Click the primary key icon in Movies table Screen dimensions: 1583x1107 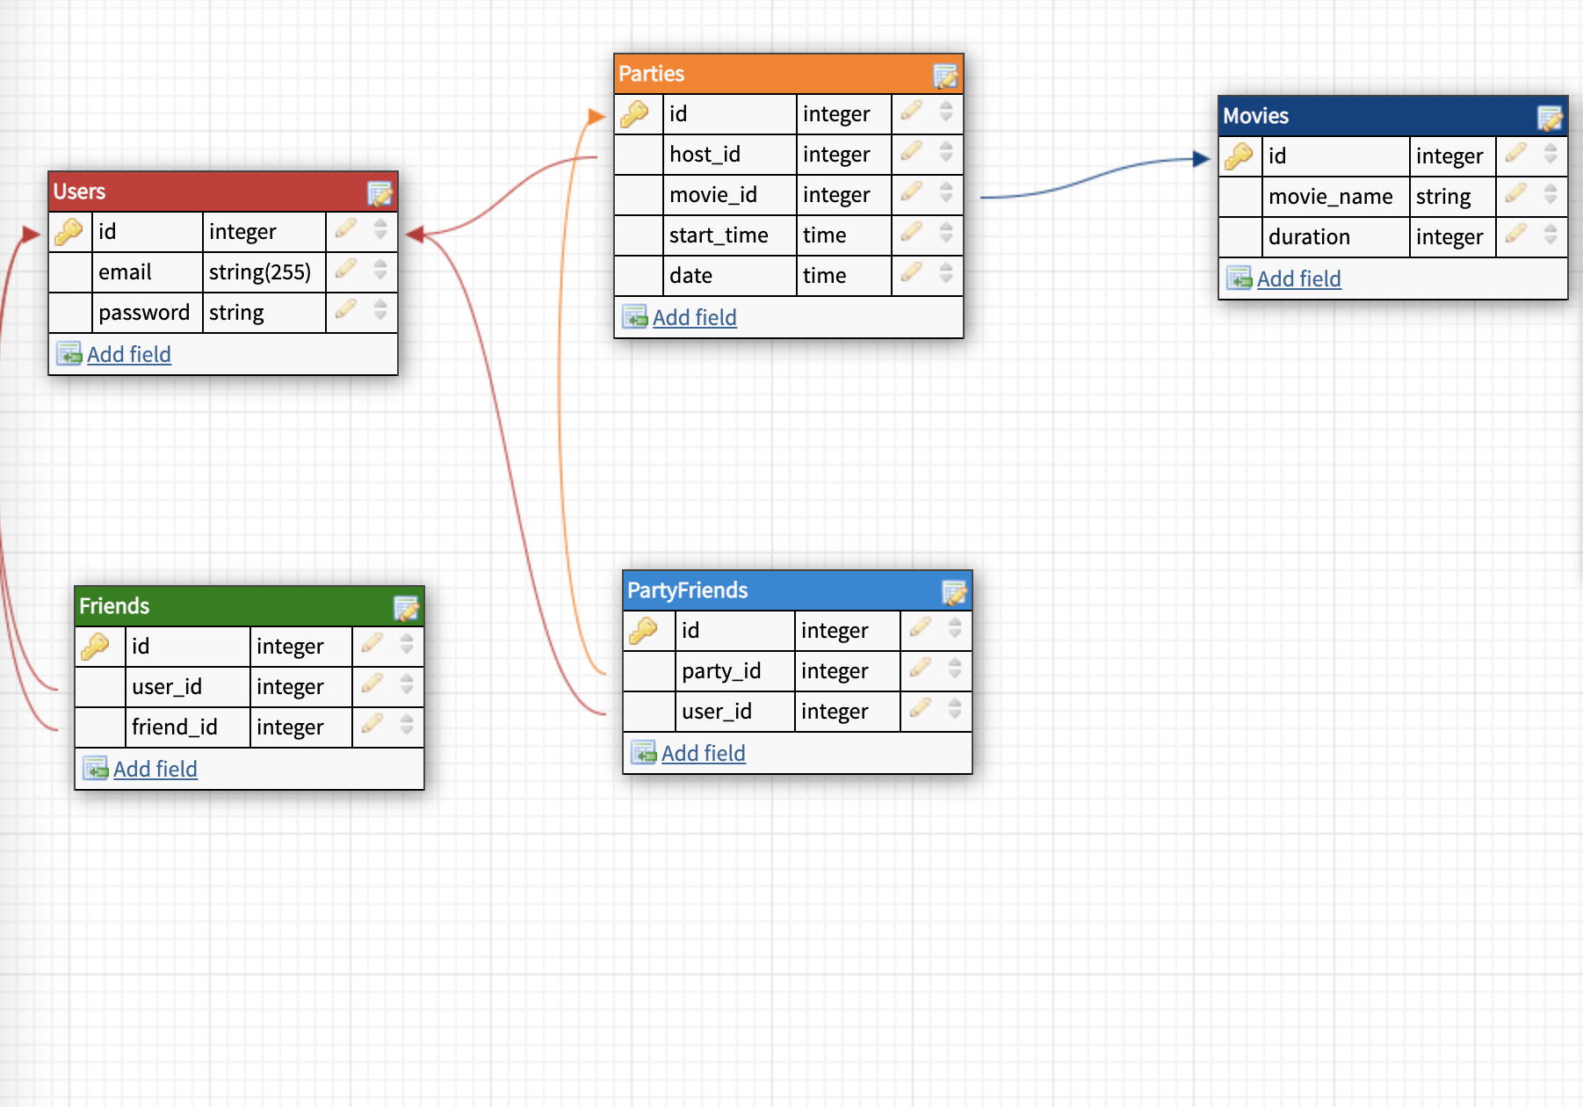click(1240, 156)
